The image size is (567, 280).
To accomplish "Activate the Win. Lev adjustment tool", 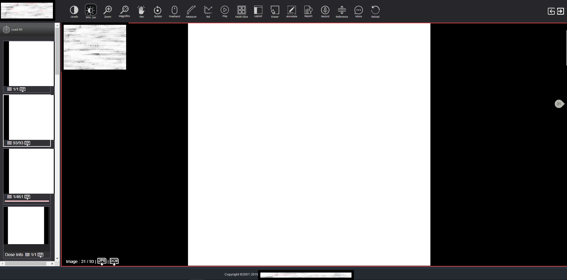I will point(91,11).
